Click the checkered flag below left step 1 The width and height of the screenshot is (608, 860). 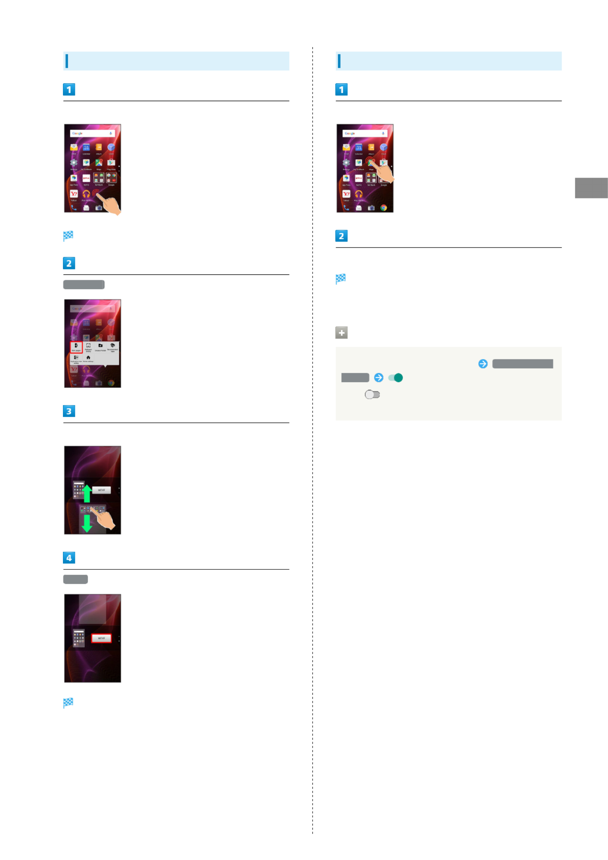tap(68, 235)
